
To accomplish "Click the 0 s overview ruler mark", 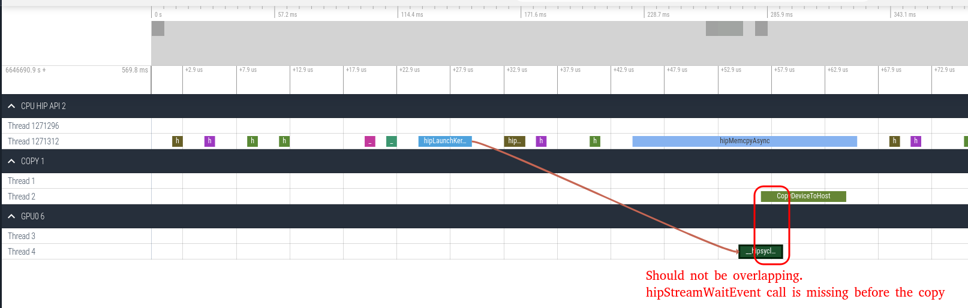I will tap(158, 14).
